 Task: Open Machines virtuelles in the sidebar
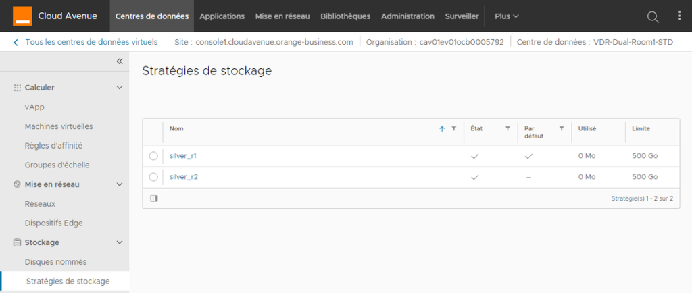pyautogui.click(x=59, y=126)
